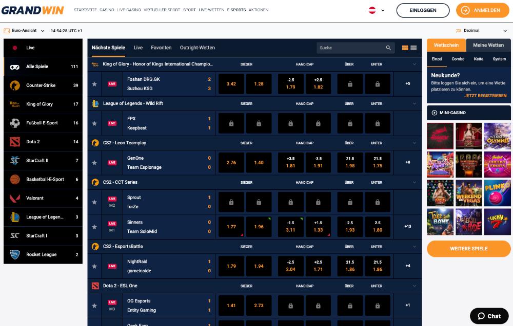Click the EINLOGGEN button
The height and width of the screenshot is (326, 513).
click(423, 10)
